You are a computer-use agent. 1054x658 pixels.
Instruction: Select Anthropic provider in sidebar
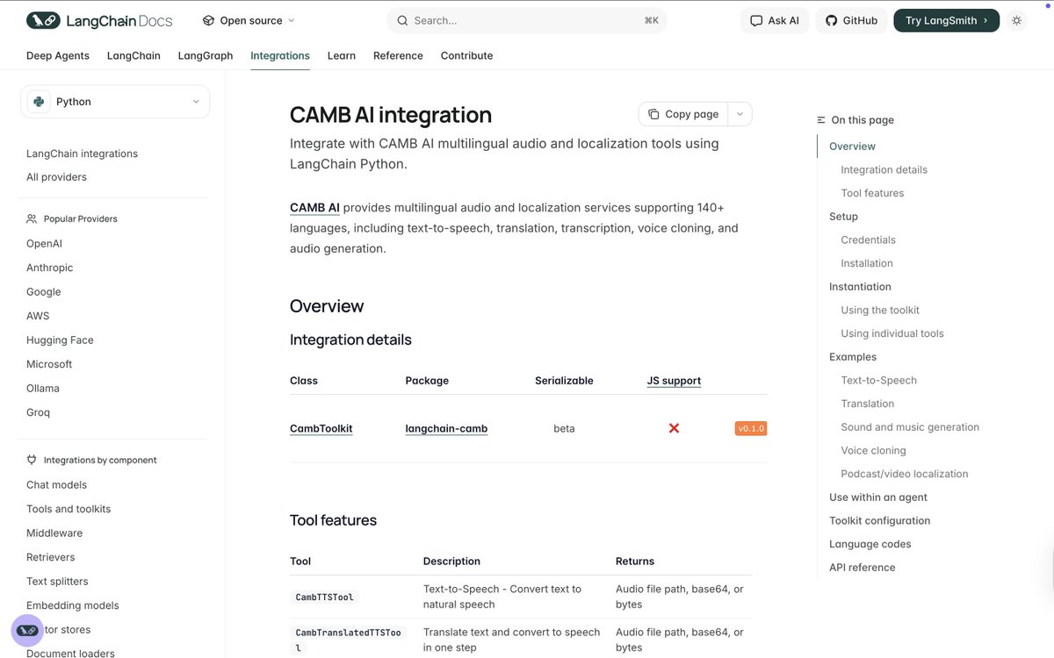pyautogui.click(x=50, y=268)
